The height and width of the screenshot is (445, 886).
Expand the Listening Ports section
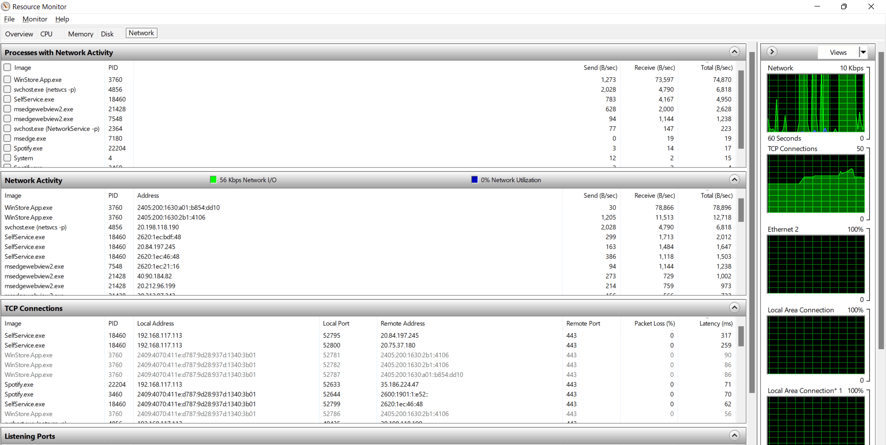click(735, 435)
